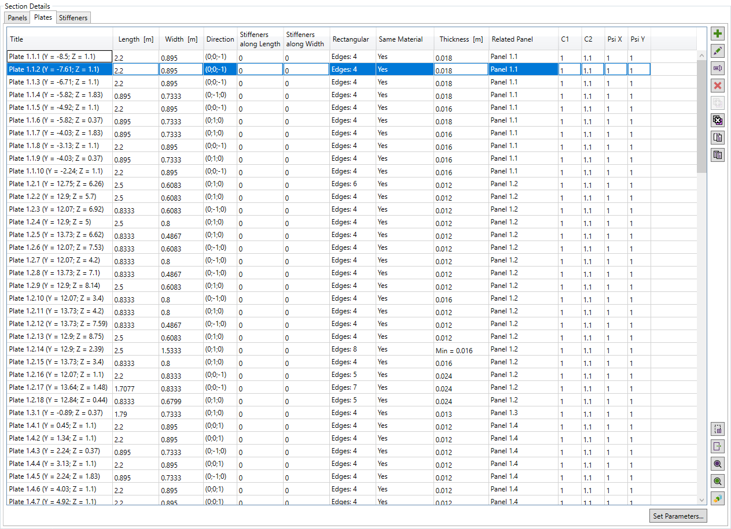Click the green magnifier search icon

click(x=718, y=481)
